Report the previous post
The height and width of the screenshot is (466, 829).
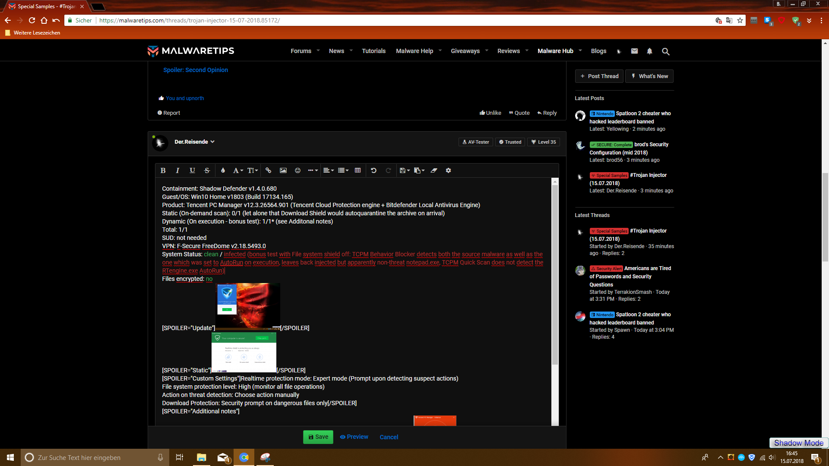coord(169,113)
